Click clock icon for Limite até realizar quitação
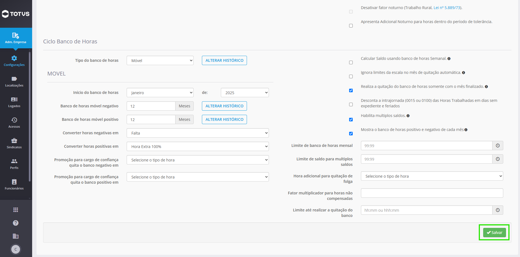The width and height of the screenshot is (520, 257). [498, 210]
